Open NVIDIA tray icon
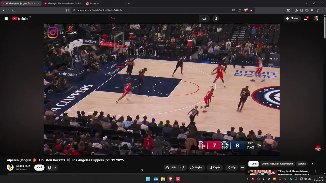The image size is (326, 183). (x=247, y=179)
